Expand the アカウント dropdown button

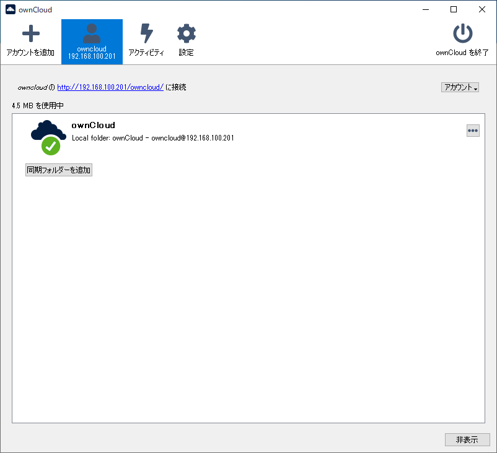pos(460,87)
